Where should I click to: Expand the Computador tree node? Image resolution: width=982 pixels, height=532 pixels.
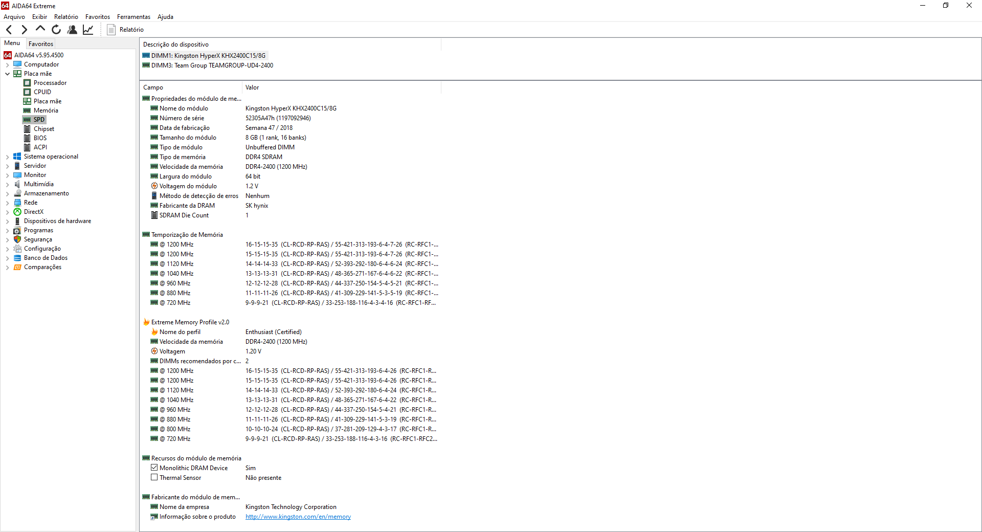click(x=7, y=64)
